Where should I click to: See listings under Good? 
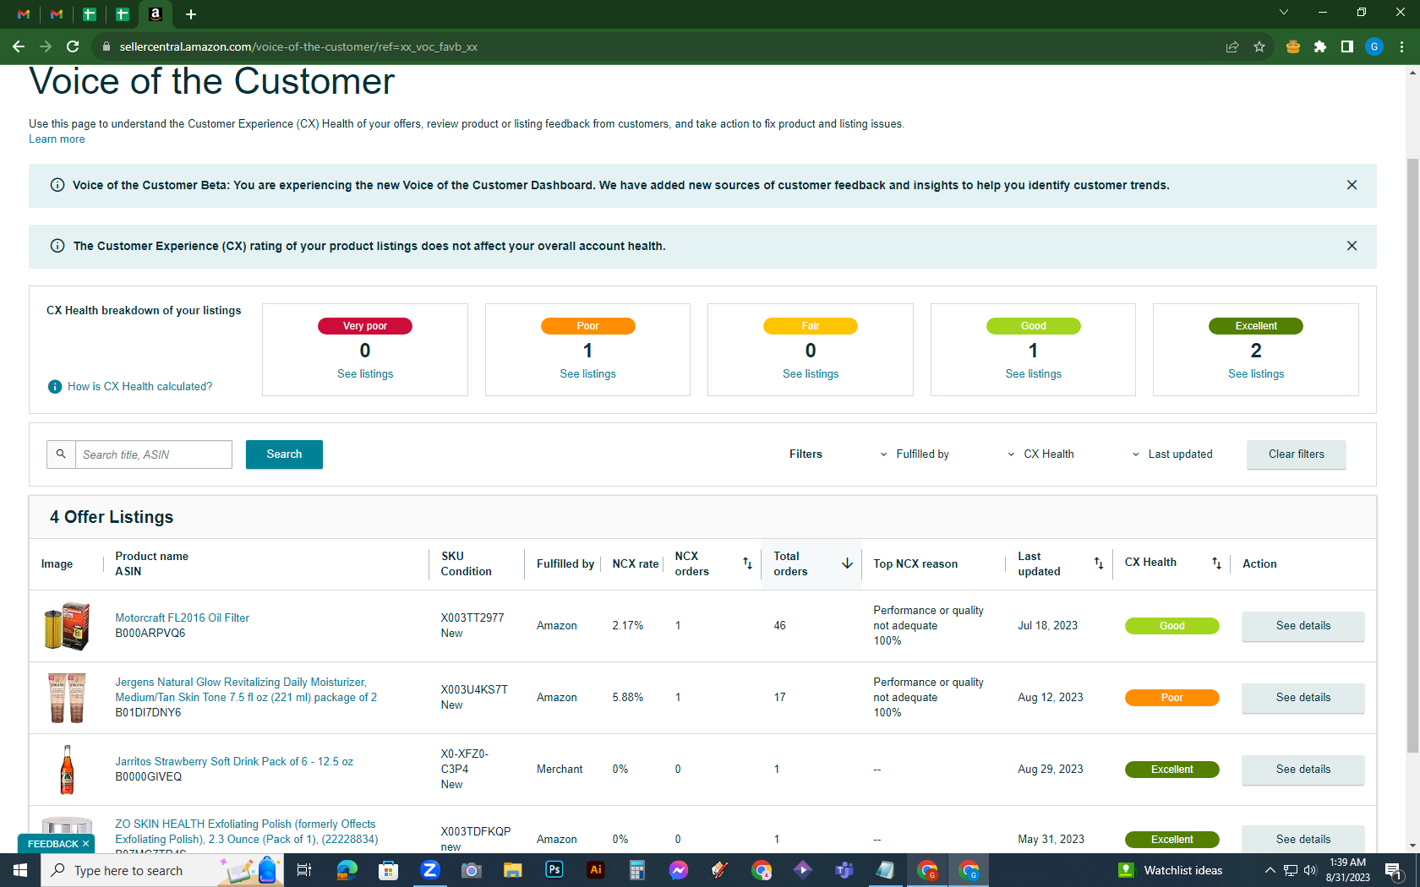click(1033, 374)
